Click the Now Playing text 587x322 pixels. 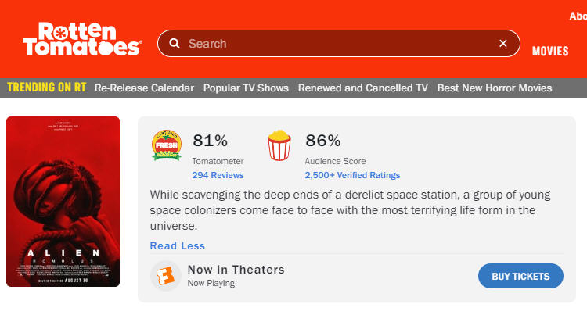click(211, 283)
